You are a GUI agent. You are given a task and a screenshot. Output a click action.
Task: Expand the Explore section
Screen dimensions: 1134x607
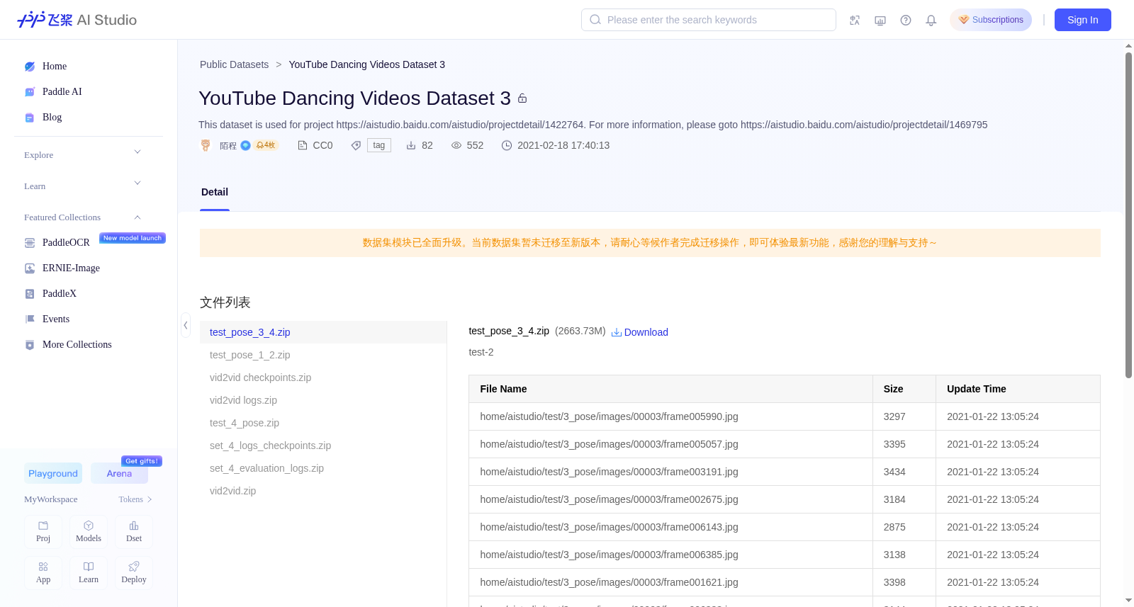pos(82,155)
